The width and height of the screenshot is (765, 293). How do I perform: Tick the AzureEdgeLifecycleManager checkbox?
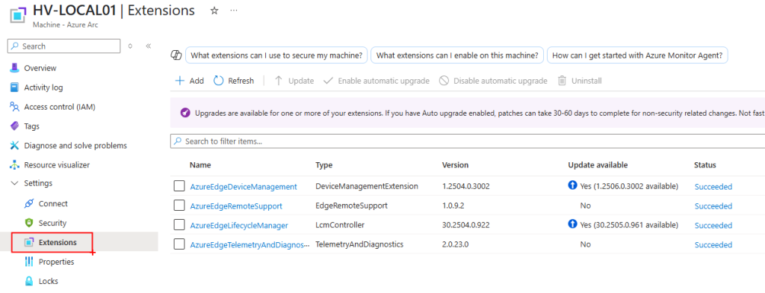179,225
